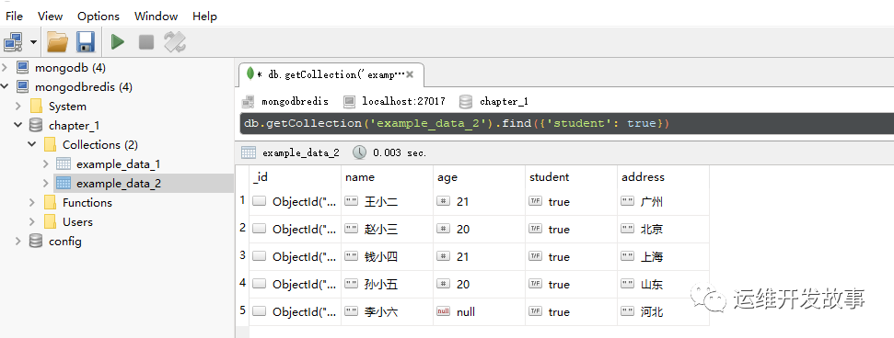Click into the query editor field

pyautogui.click(x=567, y=123)
